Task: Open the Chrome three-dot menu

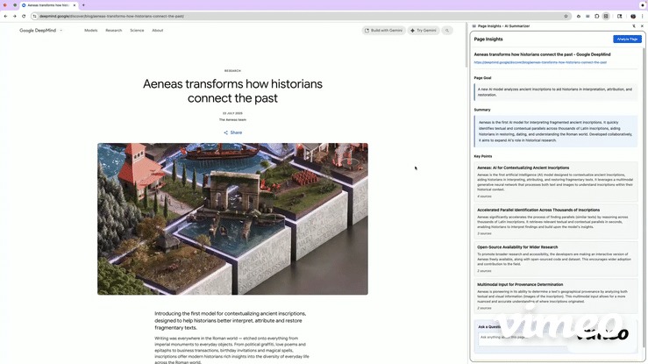Action: pyautogui.click(x=642, y=16)
